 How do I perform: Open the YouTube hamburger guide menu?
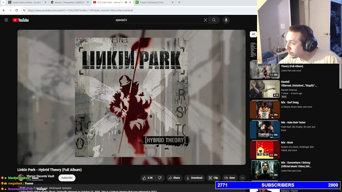[x=6, y=20]
